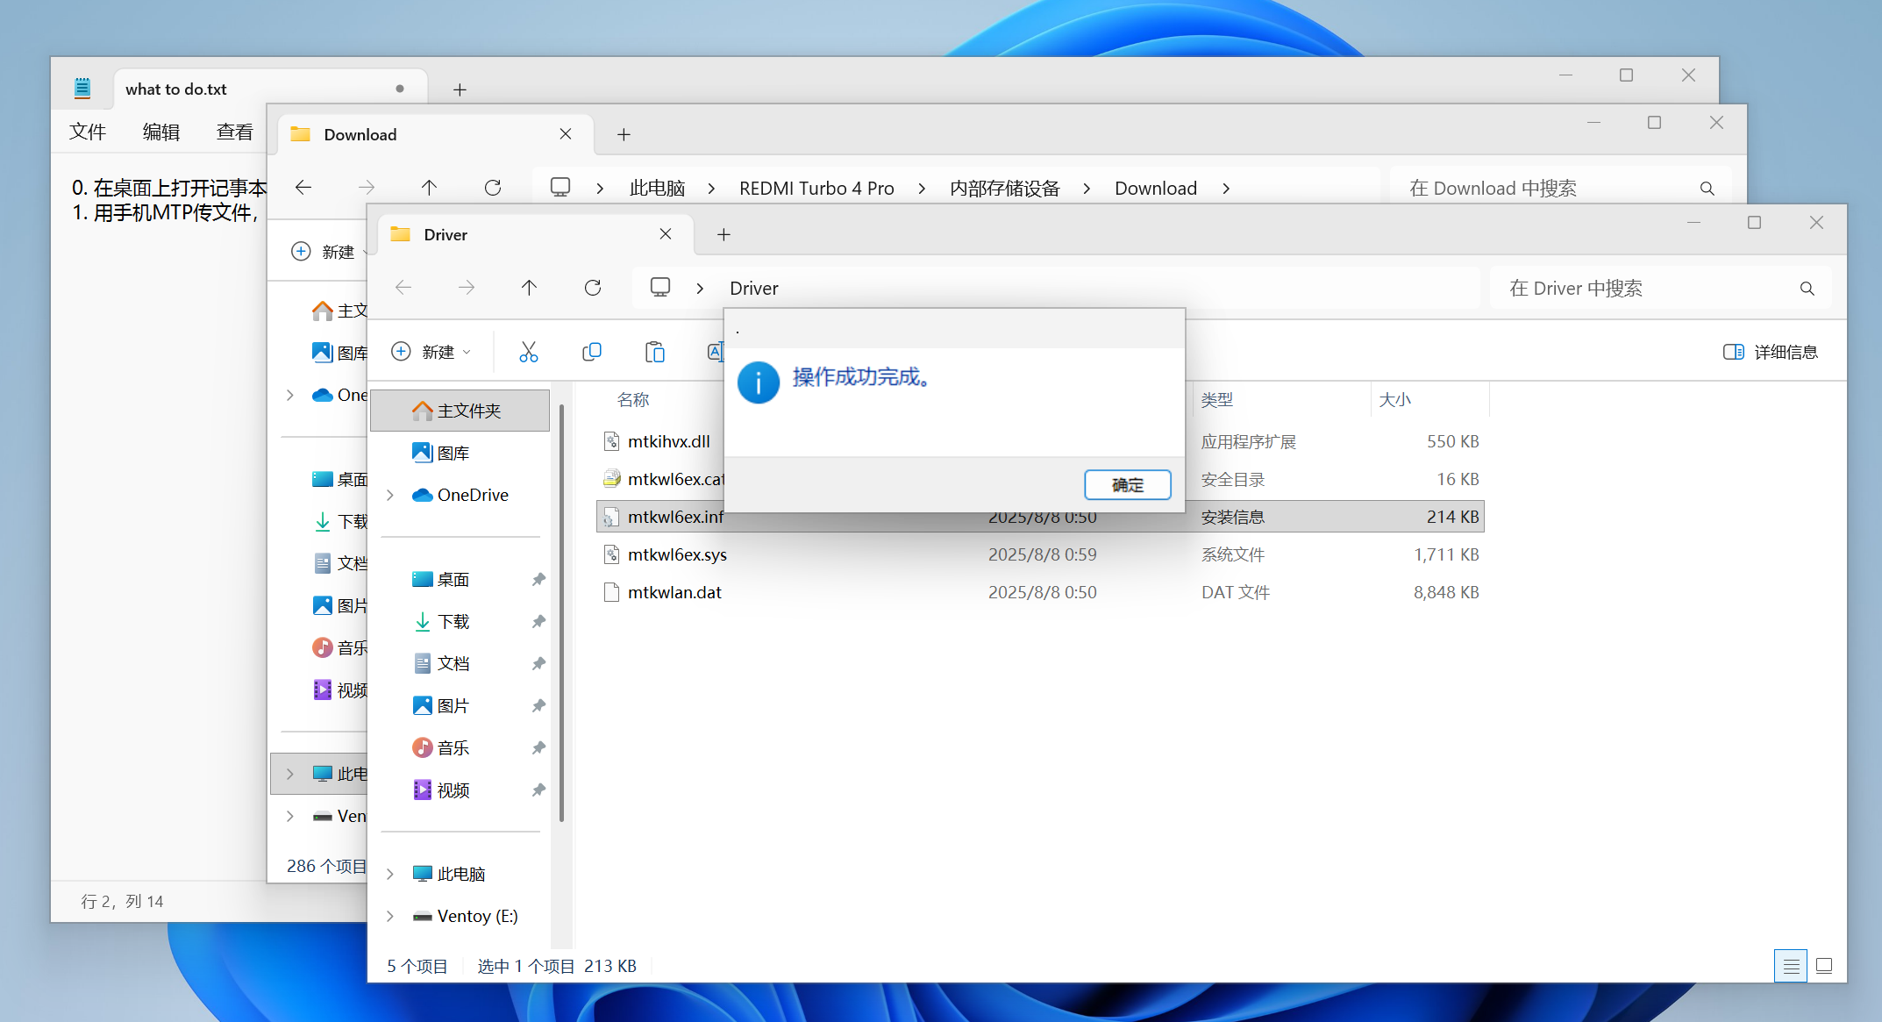Click 内部存储设备 in the breadcrumb path
Image resolution: width=1882 pixels, height=1022 pixels.
click(1004, 188)
